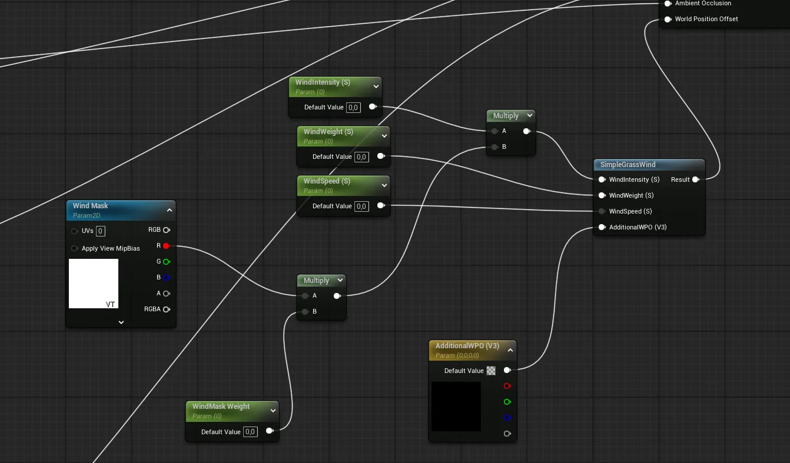Click the Wind Mask RGBA output pin

point(167,309)
